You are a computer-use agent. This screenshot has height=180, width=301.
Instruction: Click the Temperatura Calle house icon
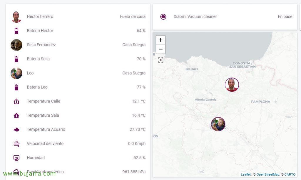pos(16,101)
